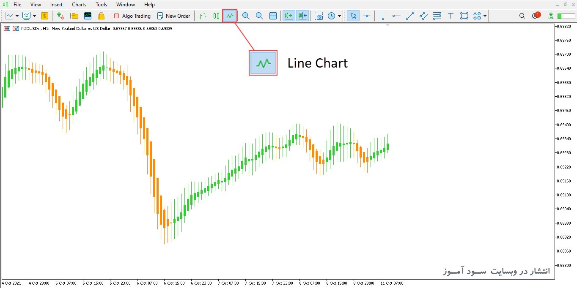Screen dimensions: 577x288
Task: Open the search magnifier
Action: [x=522, y=16]
